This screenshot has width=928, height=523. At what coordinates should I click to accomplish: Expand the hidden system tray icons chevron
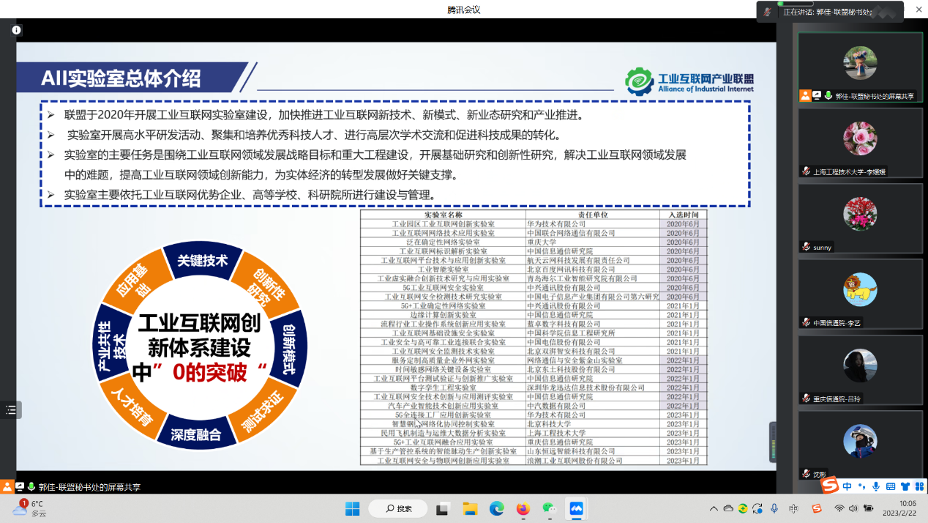pos(714,508)
